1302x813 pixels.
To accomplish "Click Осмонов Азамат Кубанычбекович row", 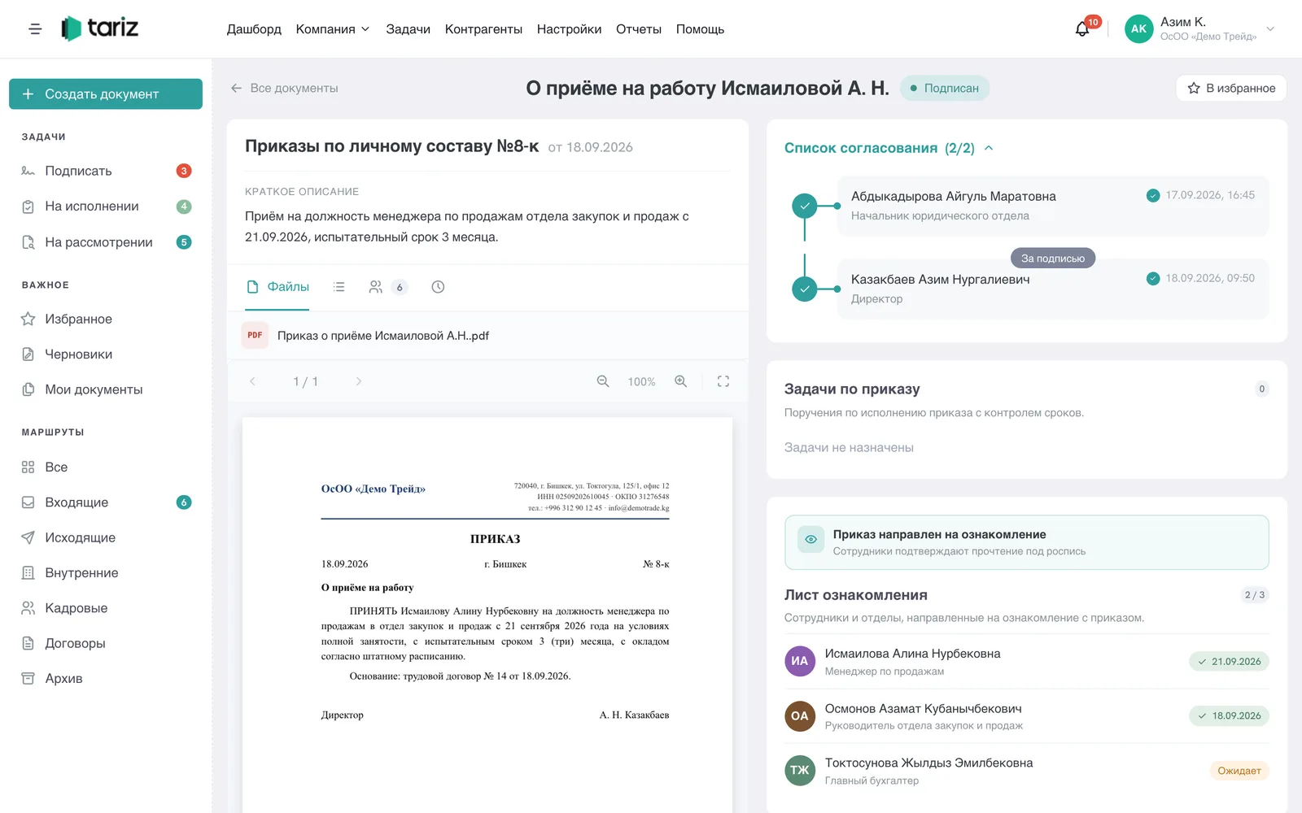I will [1026, 716].
